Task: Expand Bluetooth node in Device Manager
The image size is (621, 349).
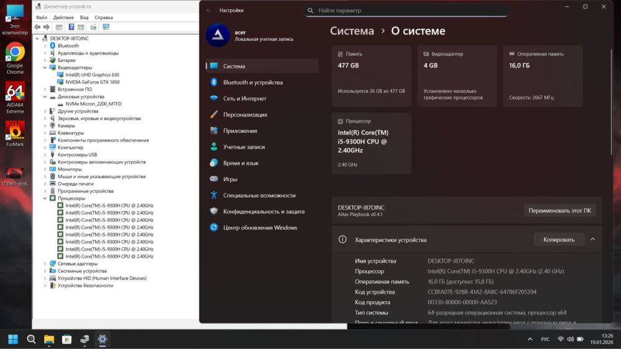Action: (x=45, y=46)
